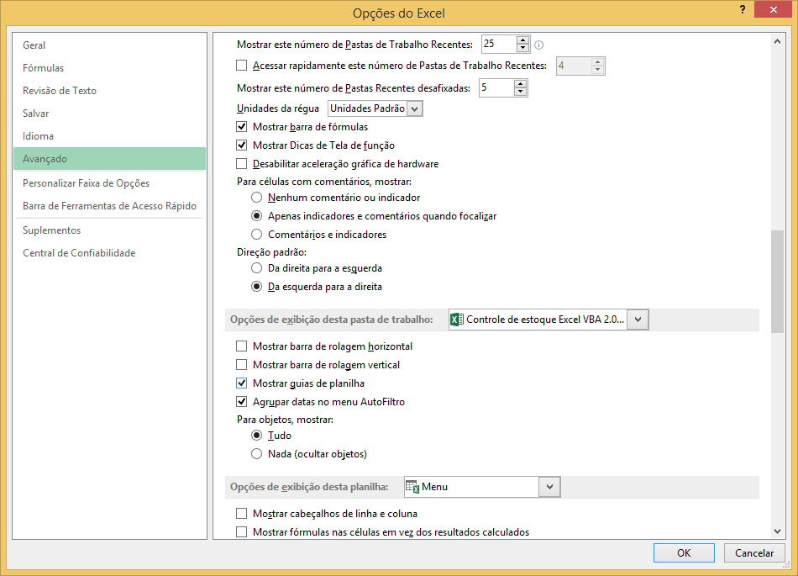Image resolution: width=798 pixels, height=576 pixels.
Task: Close the Opções do Excel dialog
Action: point(773,10)
